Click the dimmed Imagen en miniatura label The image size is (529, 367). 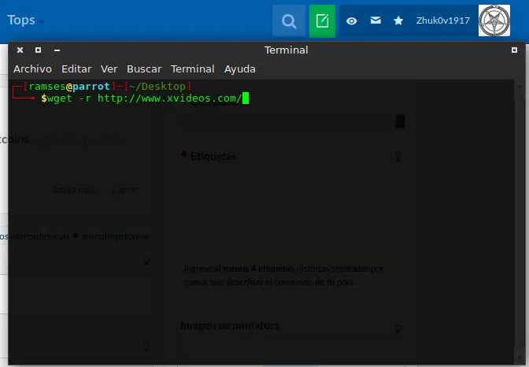[x=230, y=325]
